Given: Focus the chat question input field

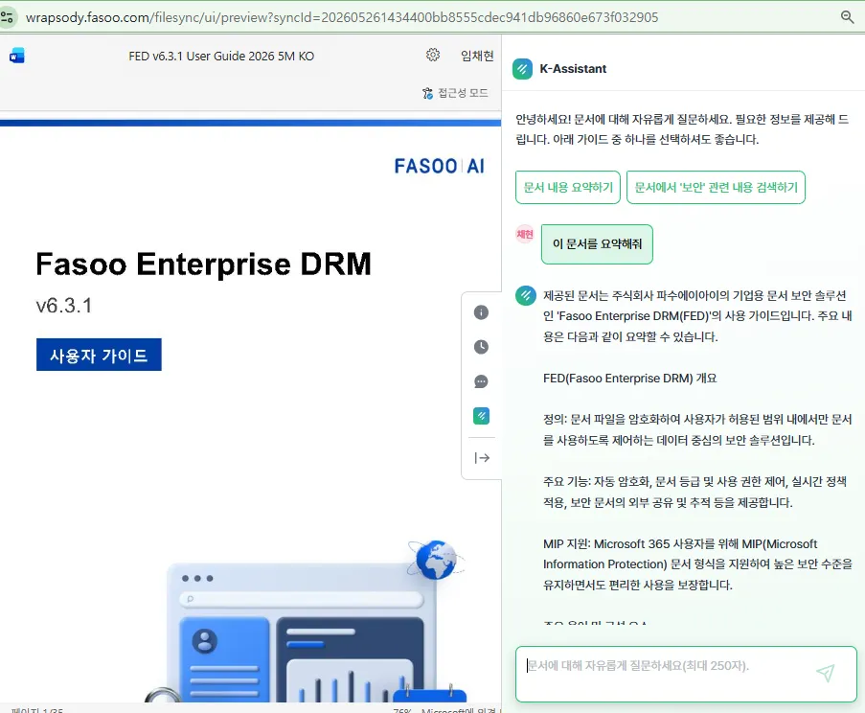Looking at the screenshot, I should pyautogui.click(x=686, y=674).
